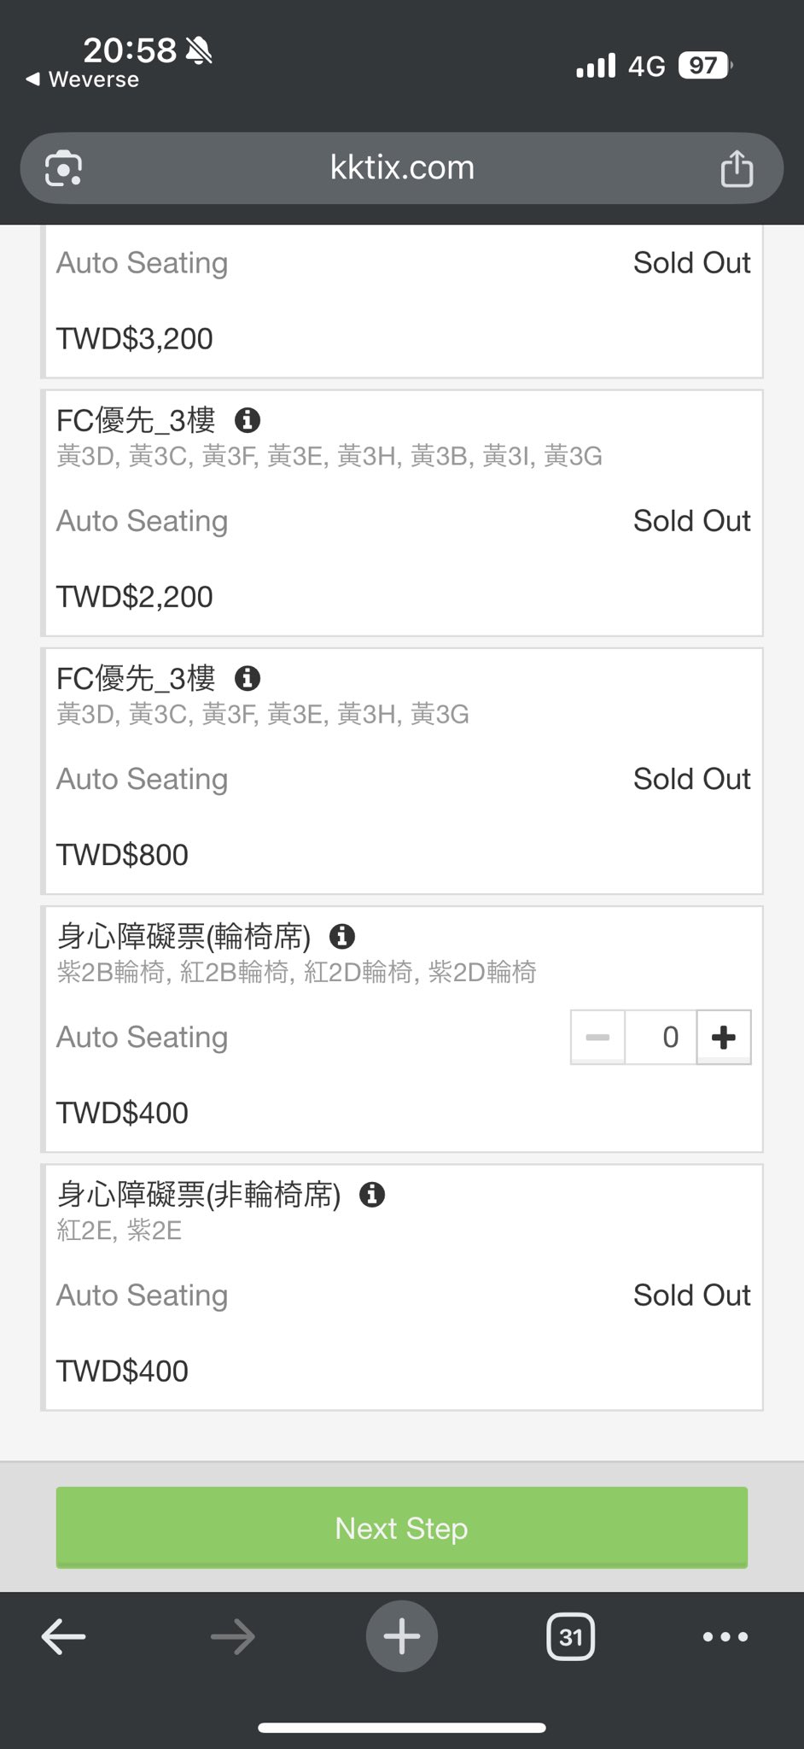Increase wheelchair ticket quantity with plus

tap(724, 1038)
